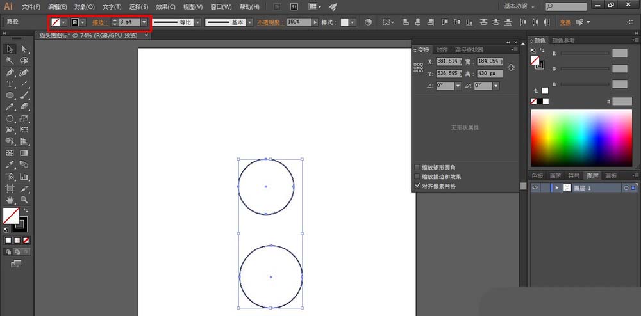The image size is (641, 316).
Task: Select the Direct Selection tool
Action: click(24, 49)
